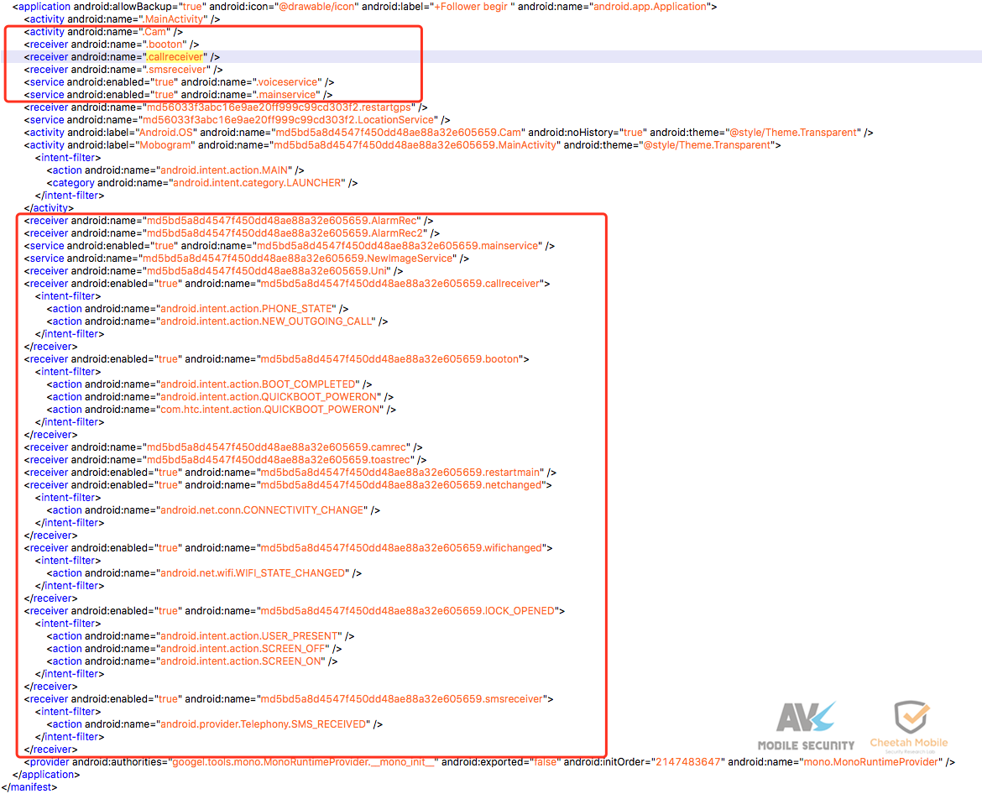This screenshot has width=982, height=794.
Task: Click the initOrder value "2147483647"
Action: 687,762
